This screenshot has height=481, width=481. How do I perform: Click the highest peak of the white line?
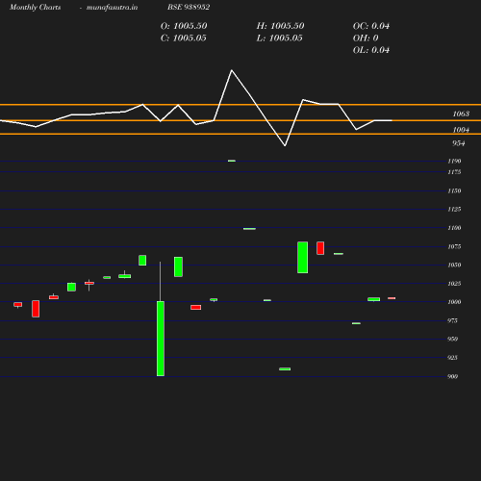(x=232, y=70)
